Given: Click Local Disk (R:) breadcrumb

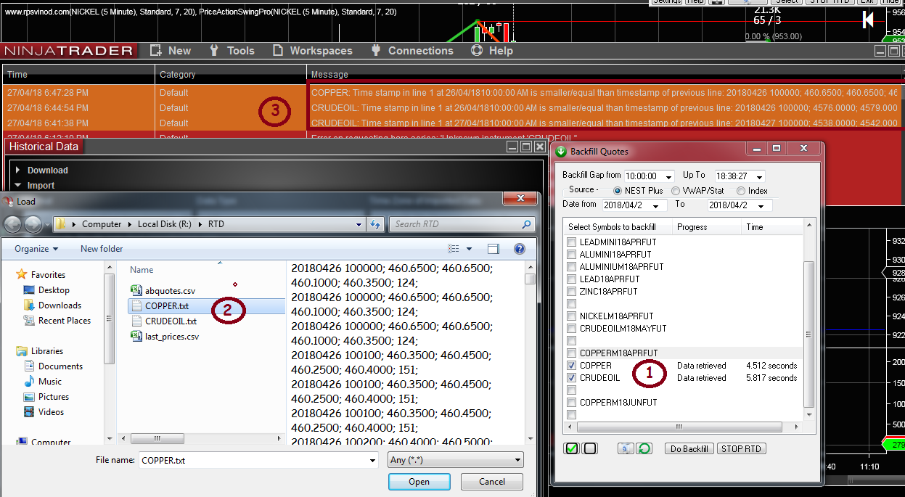Looking at the screenshot, I should 165,224.
